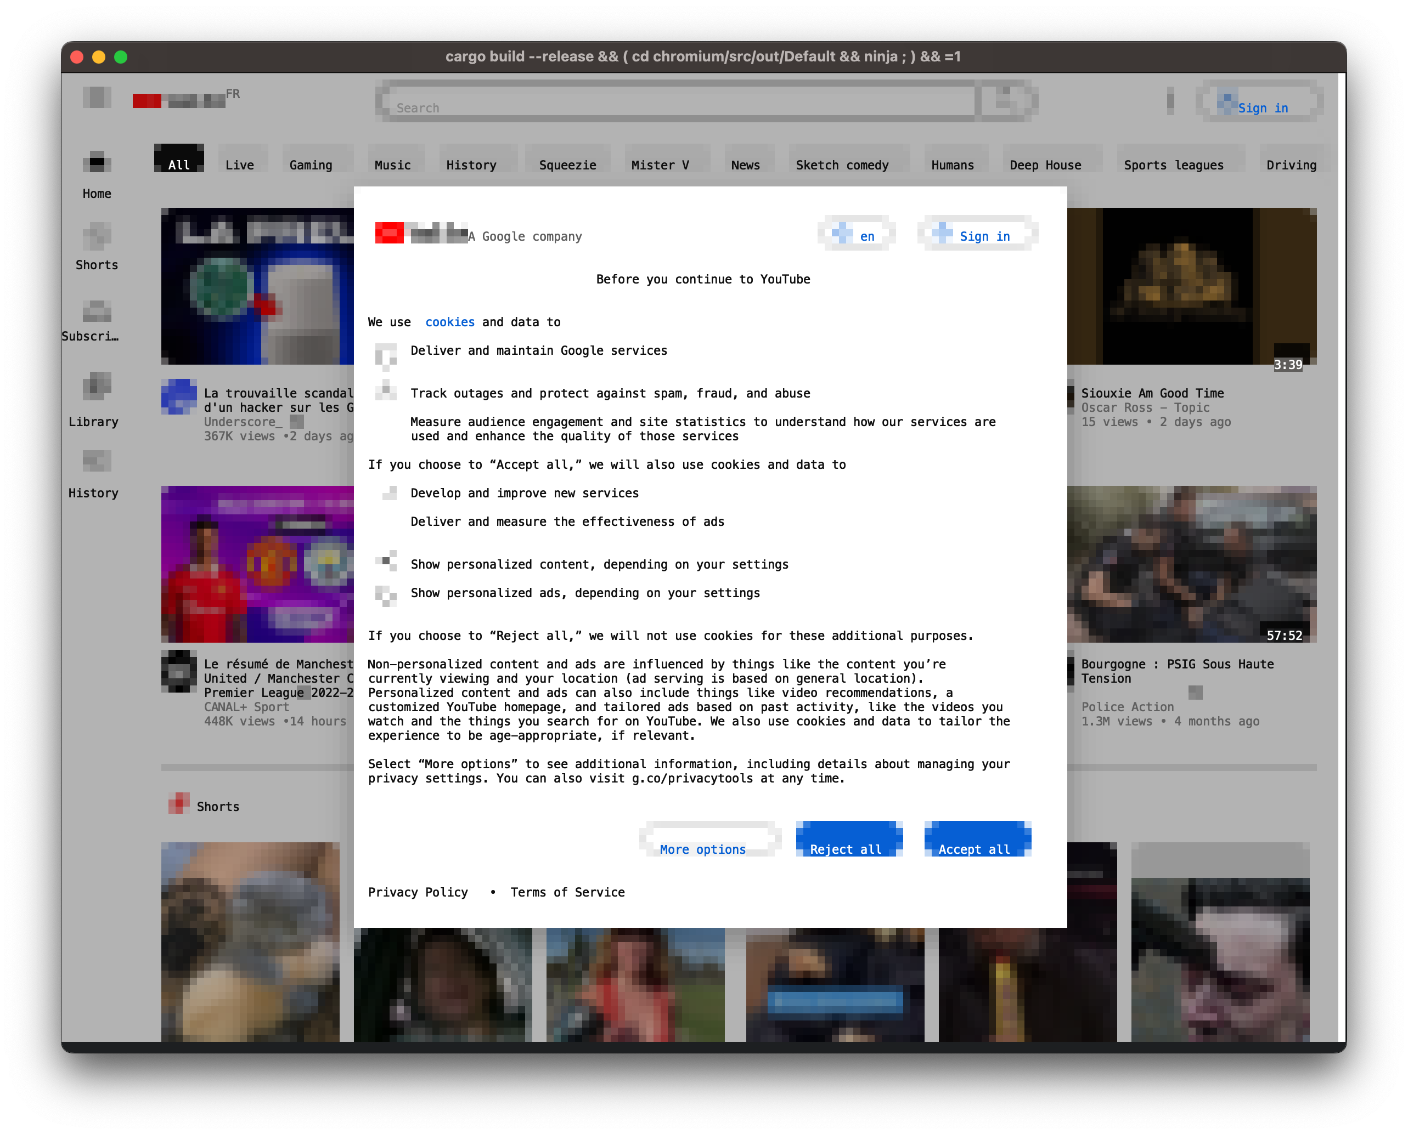Open the hamburger guide menu icon
Screen dimensions: 1408x1134
click(97, 97)
